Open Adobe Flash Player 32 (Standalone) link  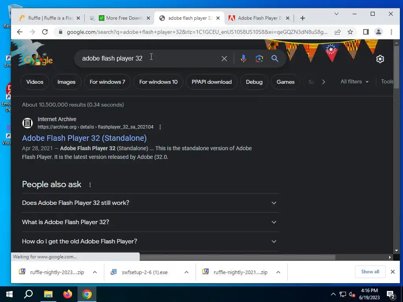[x=84, y=138]
